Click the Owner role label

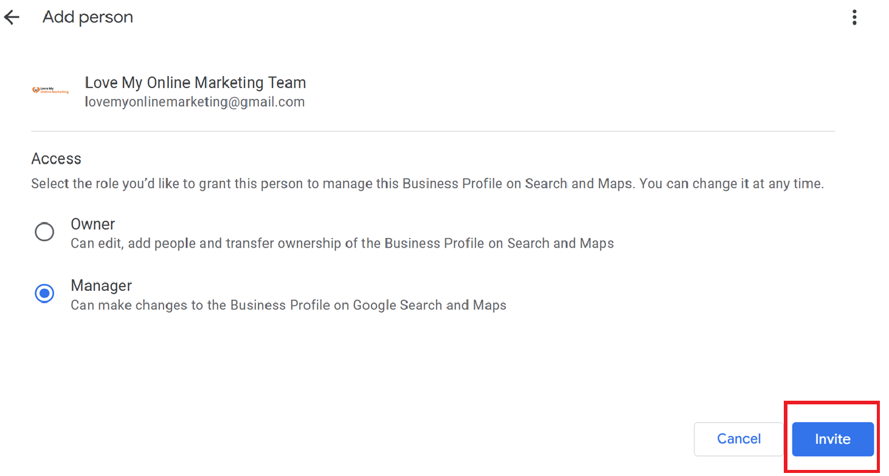93,224
